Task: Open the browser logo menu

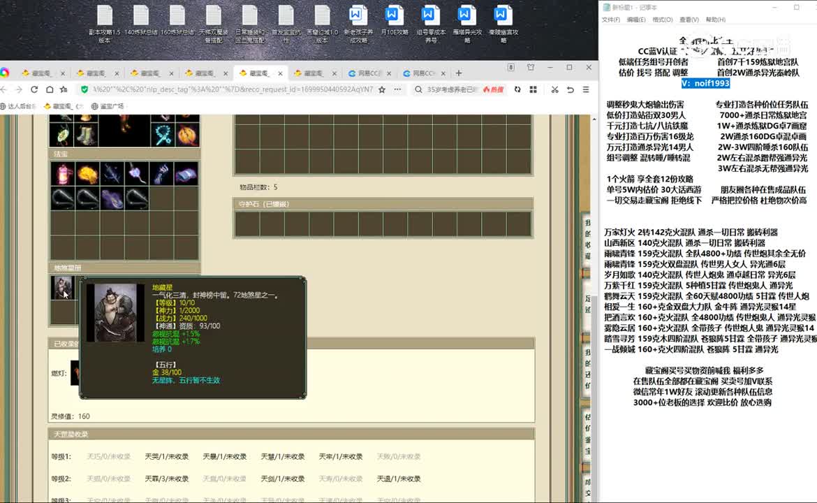Action: [x=5, y=73]
